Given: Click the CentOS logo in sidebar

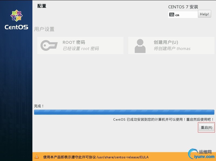Looking at the screenshot, I should [x=16, y=20].
